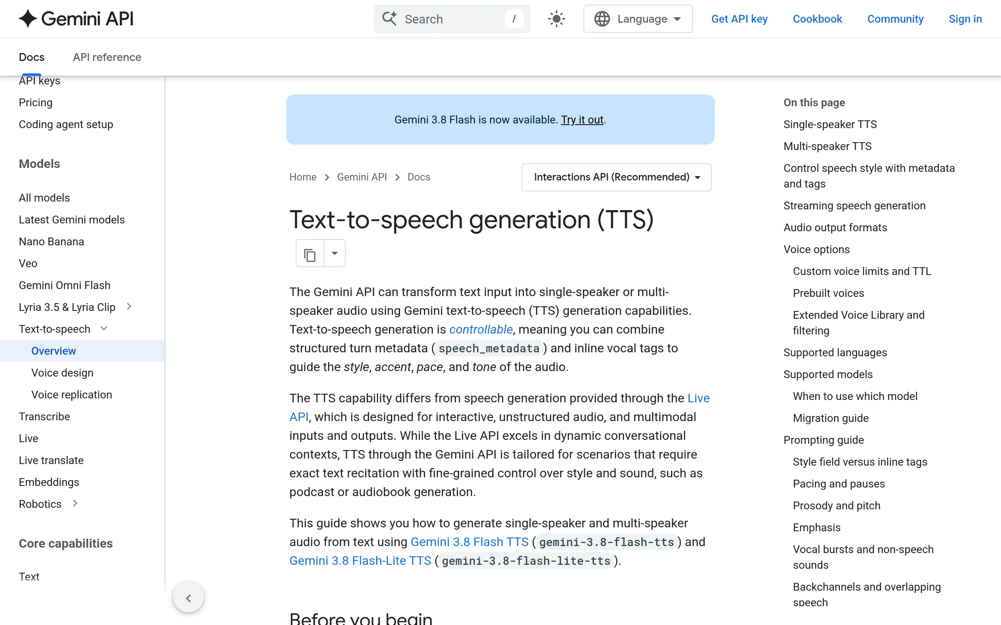The height and width of the screenshot is (625, 1001).
Task: Open the Community link
Action: [x=895, y=19]
